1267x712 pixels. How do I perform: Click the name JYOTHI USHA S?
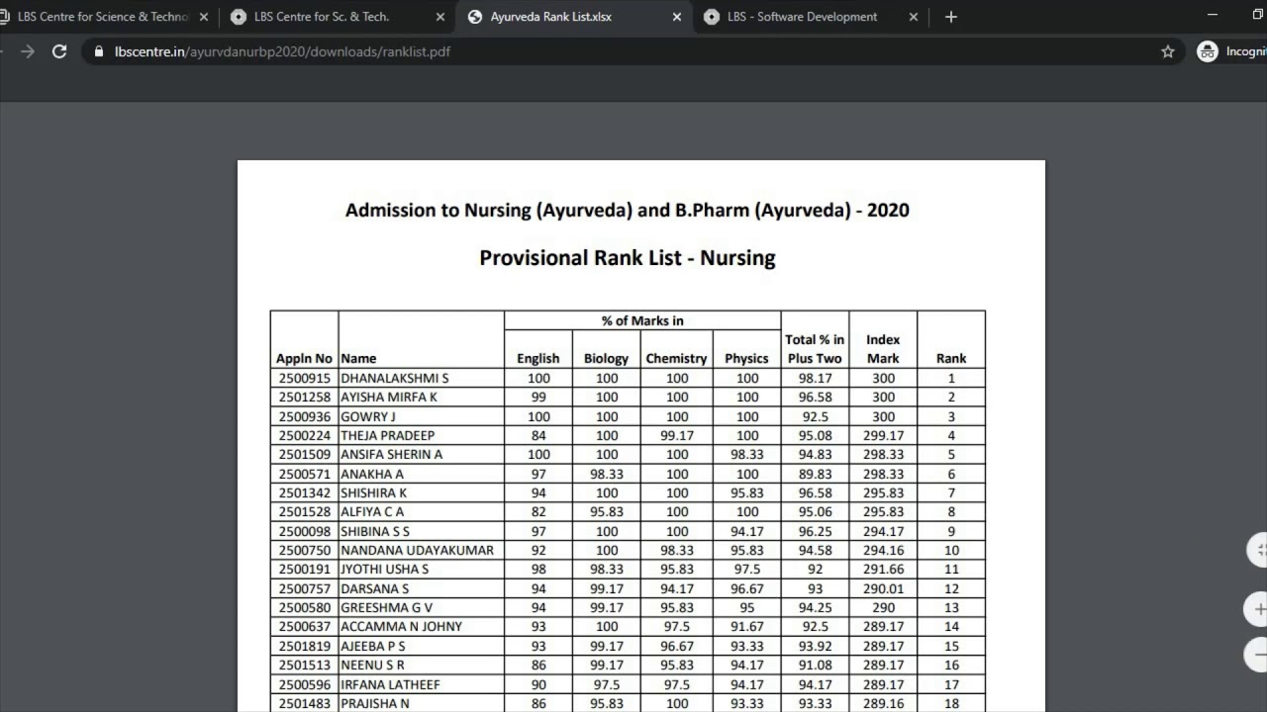click(385, 570)
